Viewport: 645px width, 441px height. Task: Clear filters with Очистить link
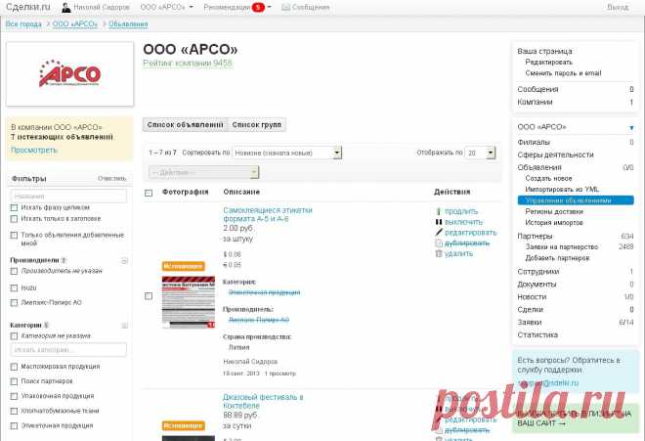coord(111,179)
